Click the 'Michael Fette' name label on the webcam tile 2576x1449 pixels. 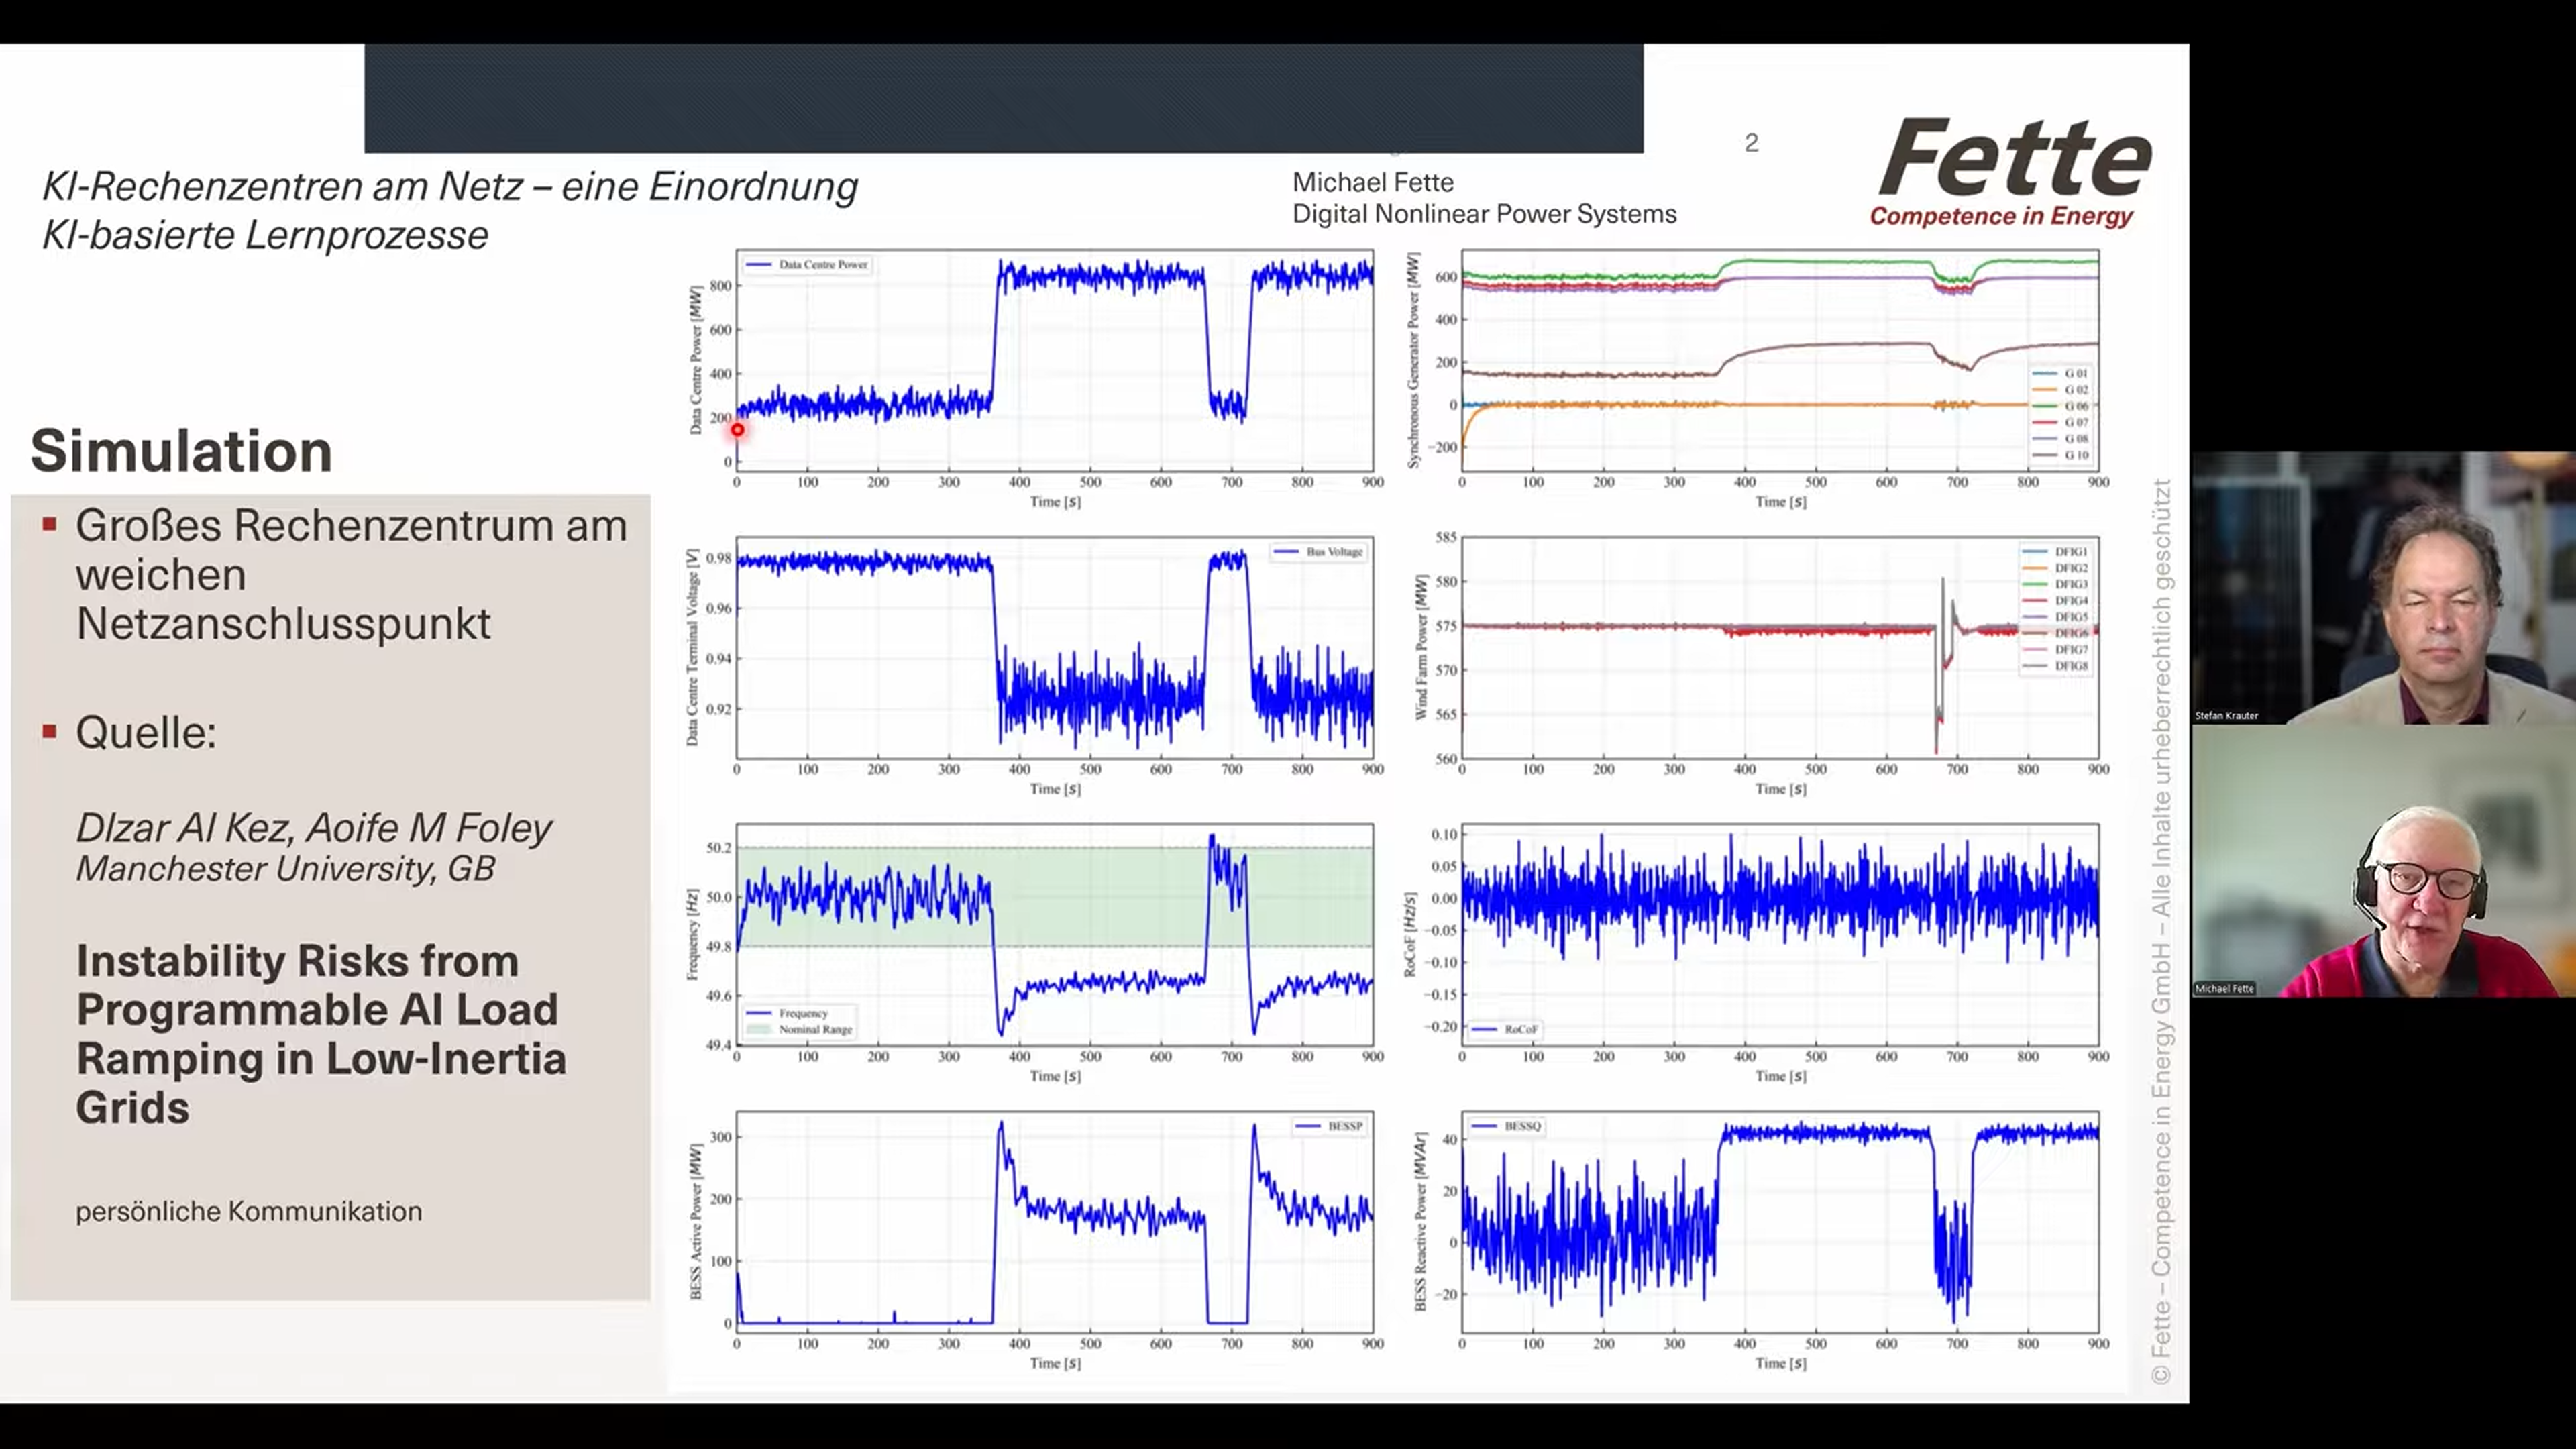[2224, 988]
